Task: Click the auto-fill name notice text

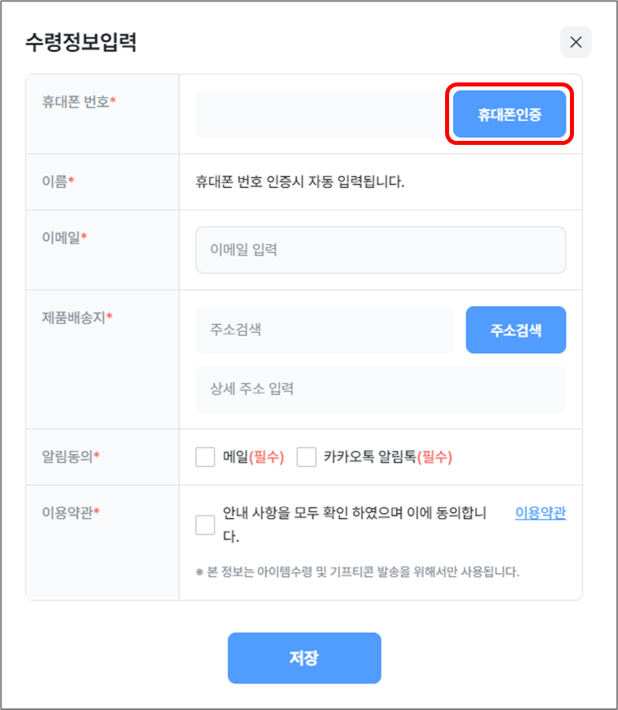Action: pyautogui.click(x=300, y=182)
